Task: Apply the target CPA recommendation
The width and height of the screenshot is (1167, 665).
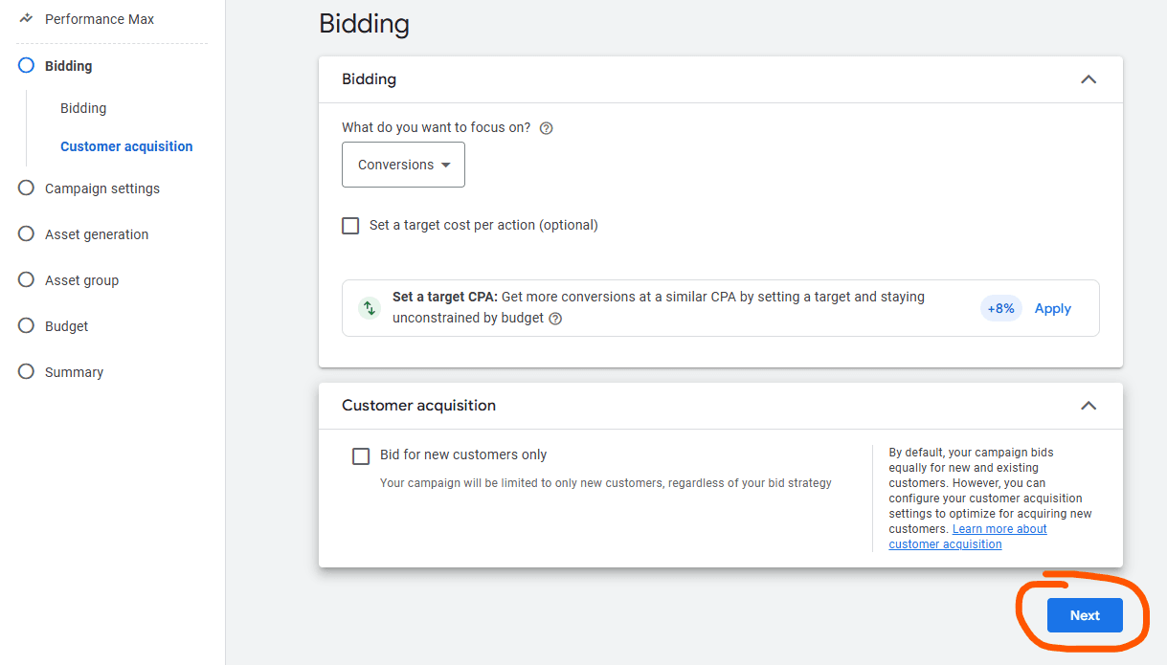Action: point(1052,308)
